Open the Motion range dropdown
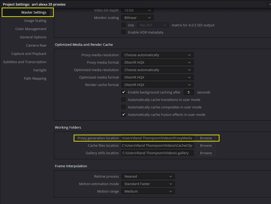271x204 pixels. pyautogui.click(x=148, y=192)
